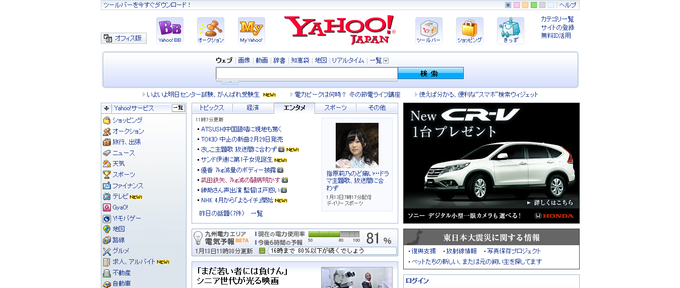The height and width of the screenshot is (288, 680).
Task: Click the weather icon for 天気
Action: pyautogui.click(x=107, y=164)
